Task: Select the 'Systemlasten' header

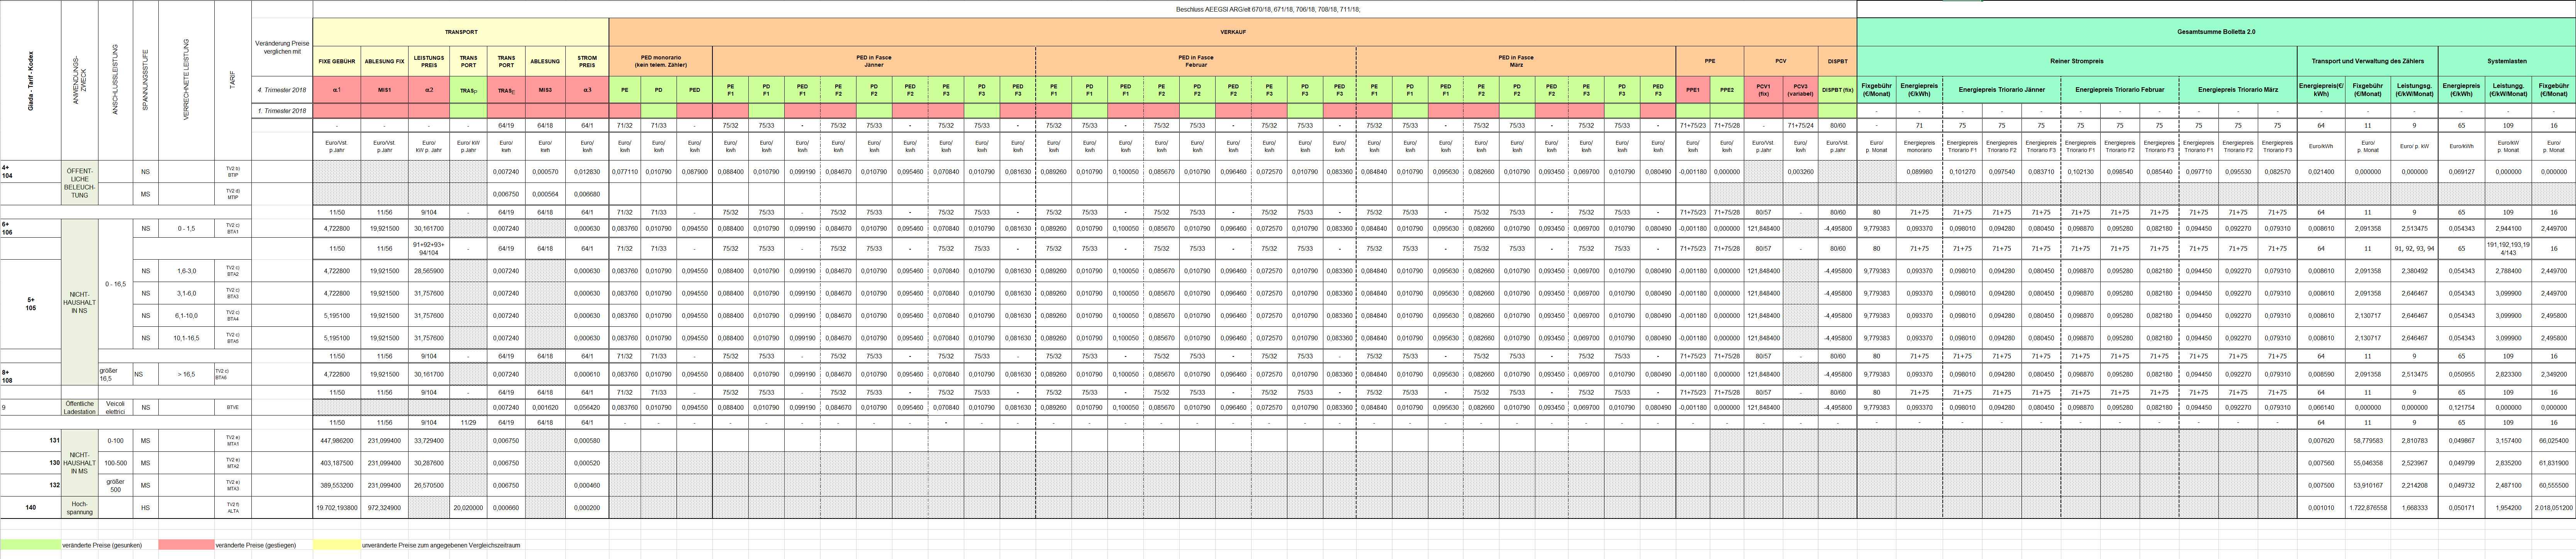Action: coord(2507,61)
